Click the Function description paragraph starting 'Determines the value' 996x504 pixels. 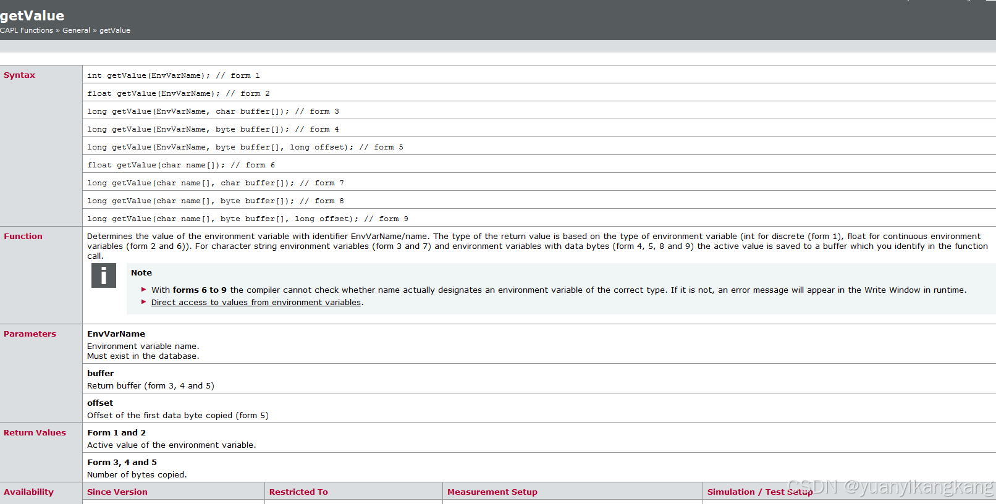pyautogui.click(x=538, y=246)
